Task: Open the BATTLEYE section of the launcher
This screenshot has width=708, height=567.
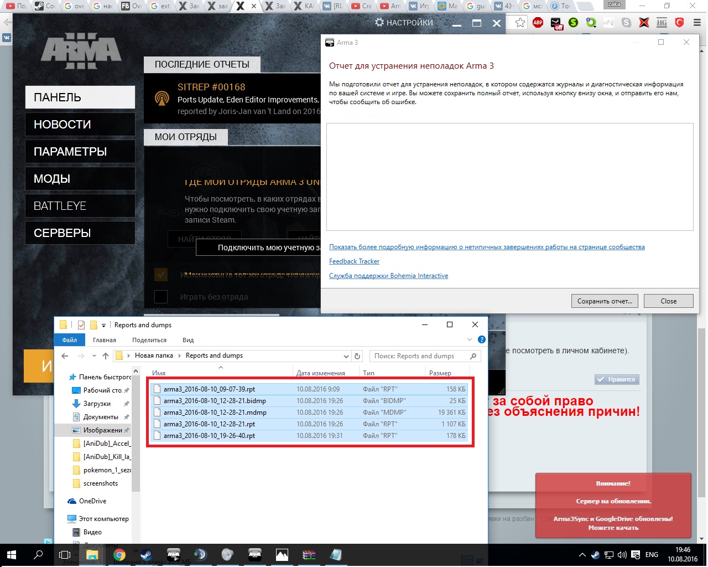Action: [80, 206]
